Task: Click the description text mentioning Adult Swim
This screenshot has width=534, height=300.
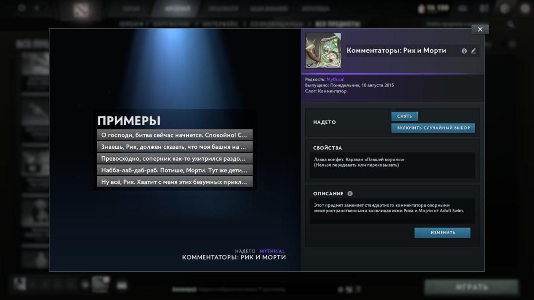Action: [x=389, y=208]
